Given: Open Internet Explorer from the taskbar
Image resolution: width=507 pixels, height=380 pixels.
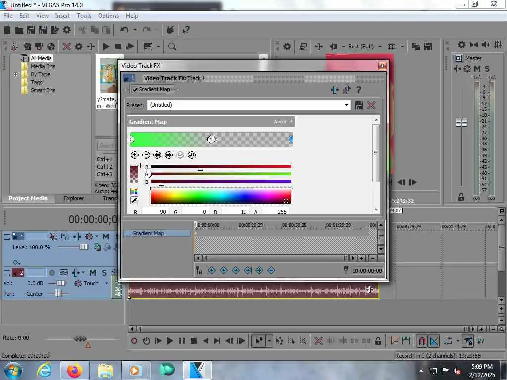Looking at the screenshot, I should pos(44,370).
